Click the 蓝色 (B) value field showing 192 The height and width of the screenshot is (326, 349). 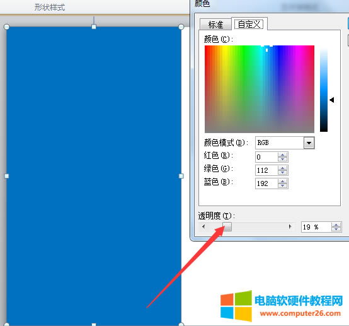pyautogui.click(x=266, y=183)
